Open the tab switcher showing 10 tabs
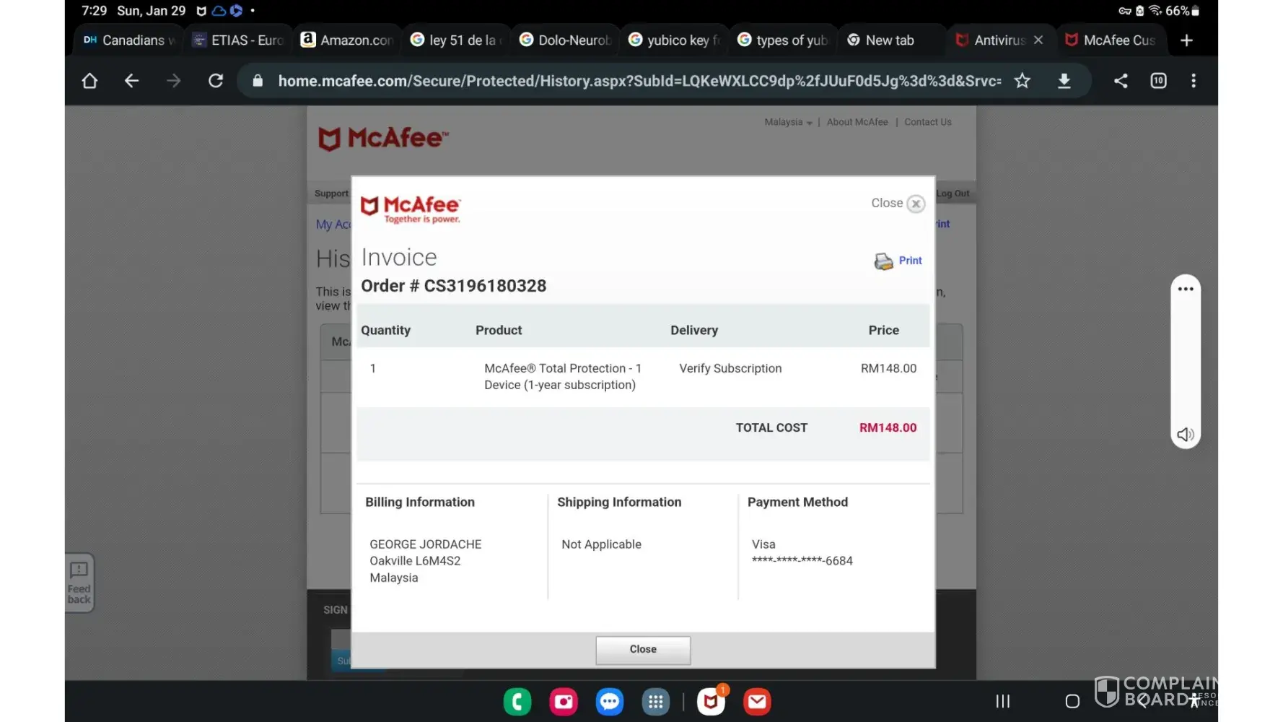 tap(1158, 81)
